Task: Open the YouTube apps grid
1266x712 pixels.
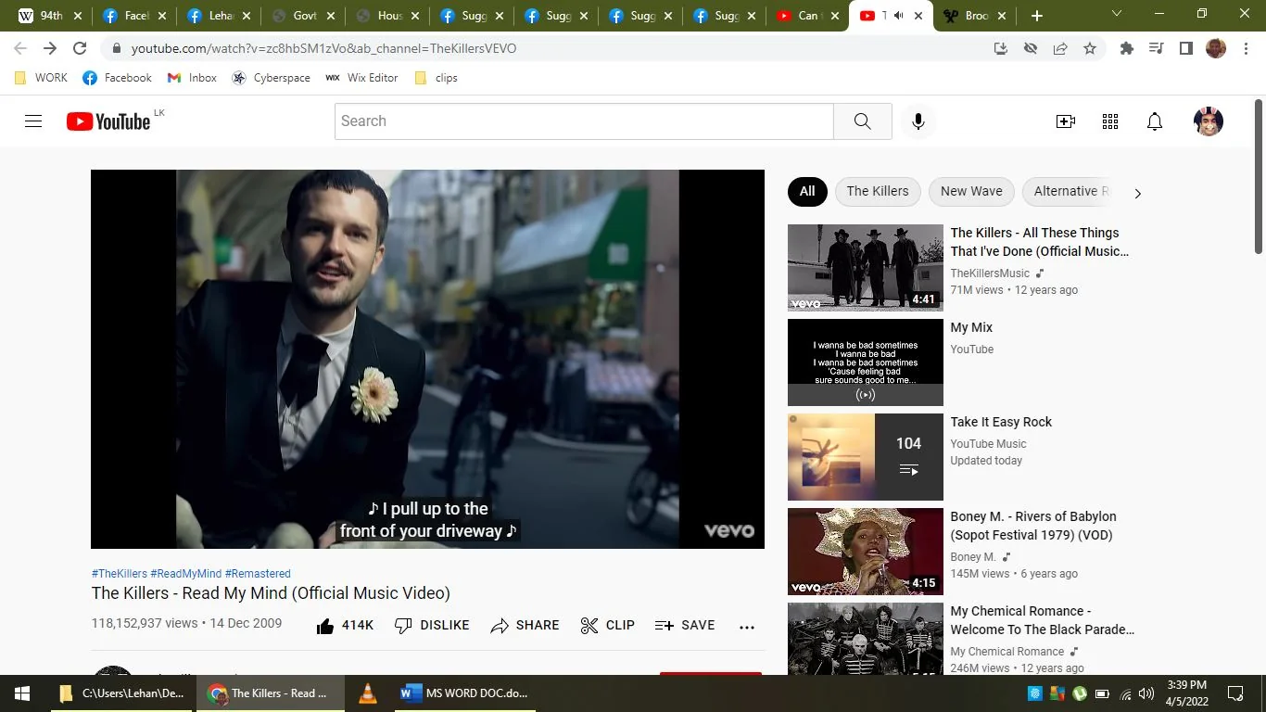Action: click(1110, 121)
